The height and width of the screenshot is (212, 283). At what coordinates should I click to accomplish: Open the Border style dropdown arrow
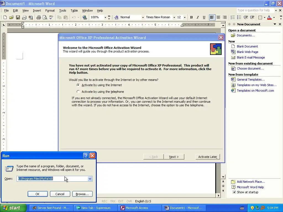[x=264, y=17]
